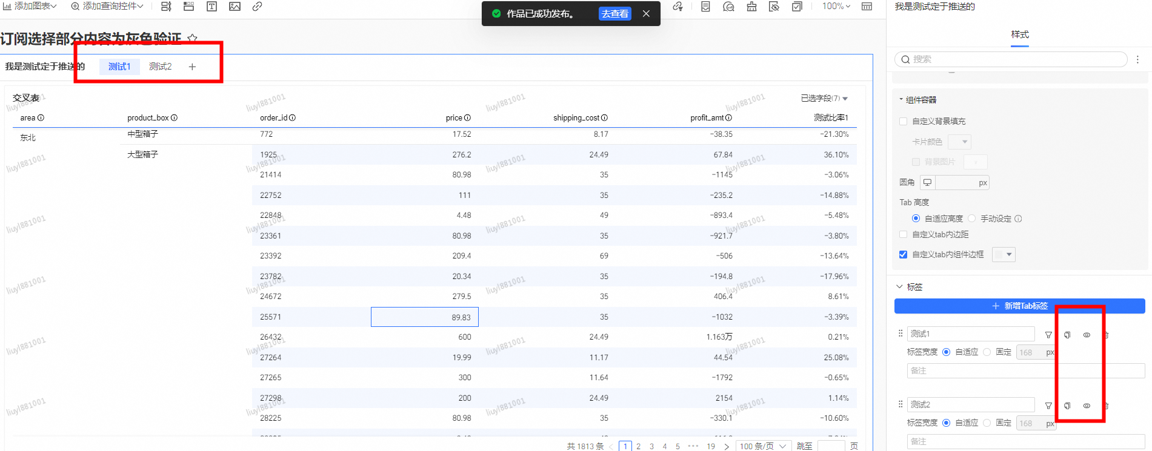1152x451 pixels.
Task: Click the more options icon beside search
Action: point(1137,59)
